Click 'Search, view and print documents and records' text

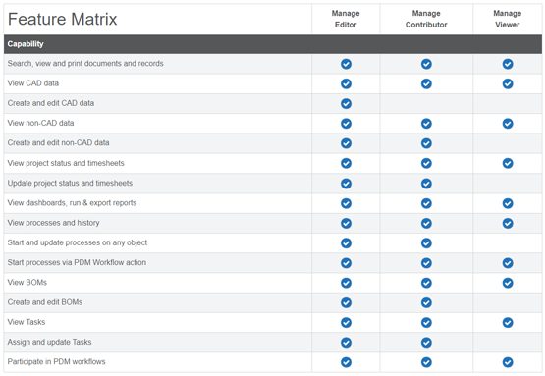[85, 63]
